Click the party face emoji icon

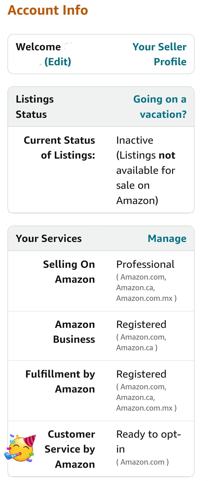20,448
